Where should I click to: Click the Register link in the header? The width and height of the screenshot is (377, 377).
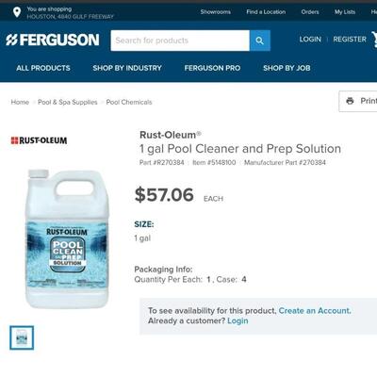tap(350, 40)
